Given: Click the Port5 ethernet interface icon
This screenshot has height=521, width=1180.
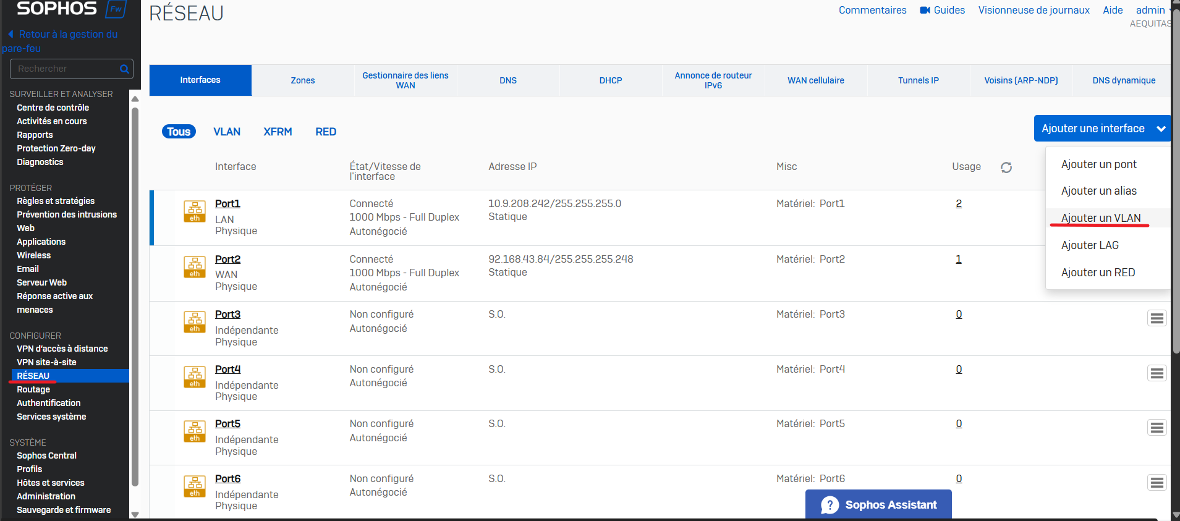Looking at the screenshot, I should [x=195, y=431].
